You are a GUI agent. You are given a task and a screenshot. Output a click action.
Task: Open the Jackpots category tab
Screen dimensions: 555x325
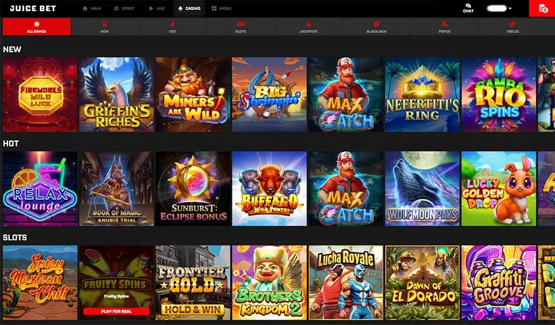308,27
